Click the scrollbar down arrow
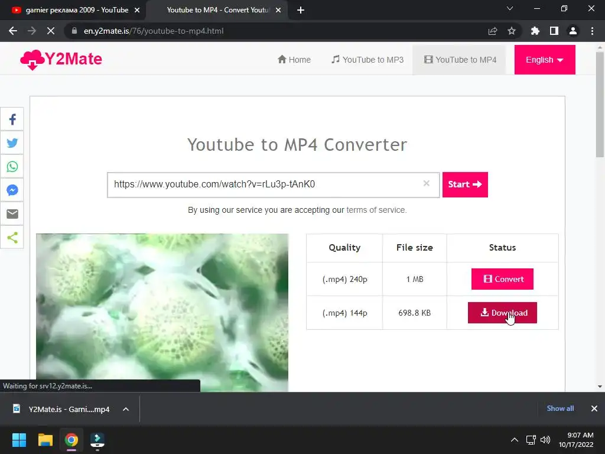Image resolution: width=605 pixels, height=454 pixels. tap(600, 387)
